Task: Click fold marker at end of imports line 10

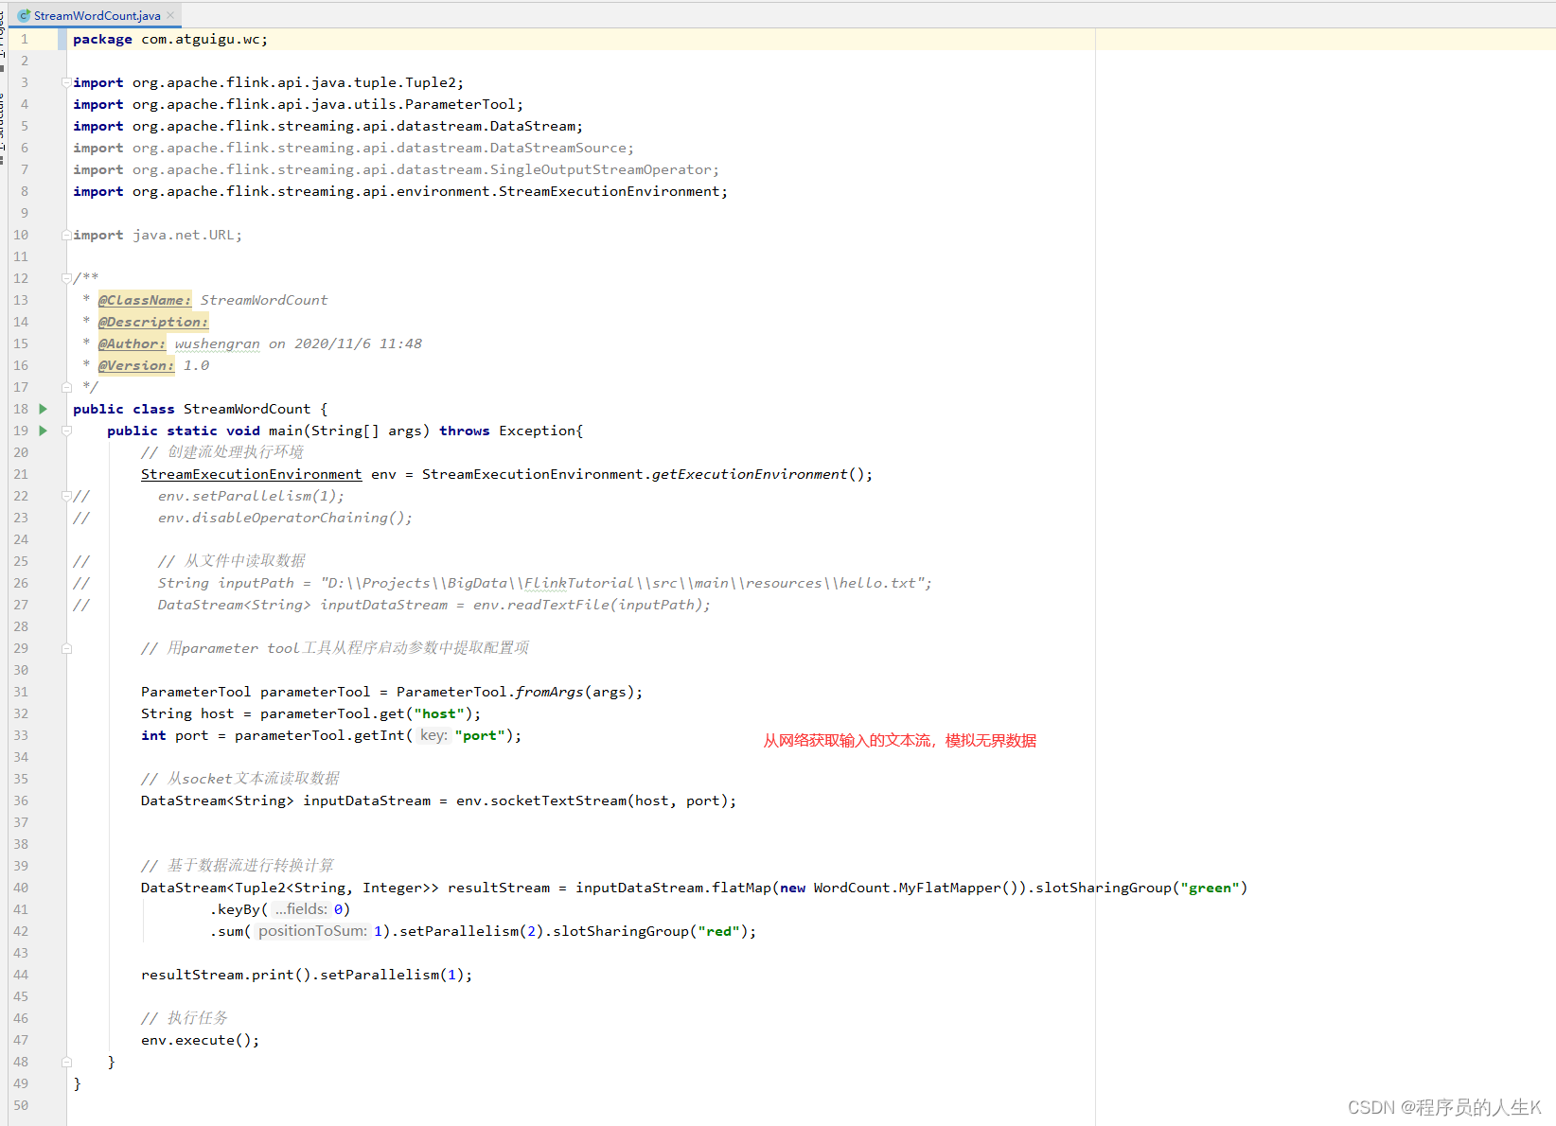Action: point(66,235)
